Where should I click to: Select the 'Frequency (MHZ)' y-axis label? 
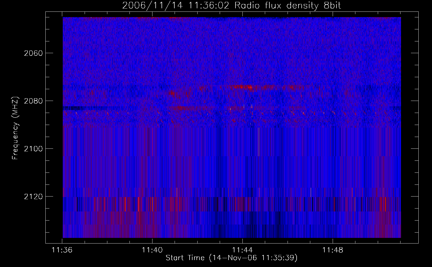[15, 128]
